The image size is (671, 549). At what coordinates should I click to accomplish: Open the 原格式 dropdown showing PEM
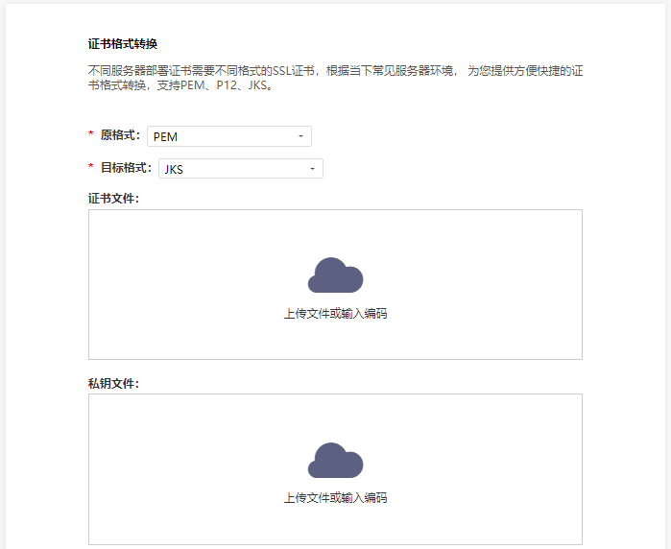click(x=228, y=136)
